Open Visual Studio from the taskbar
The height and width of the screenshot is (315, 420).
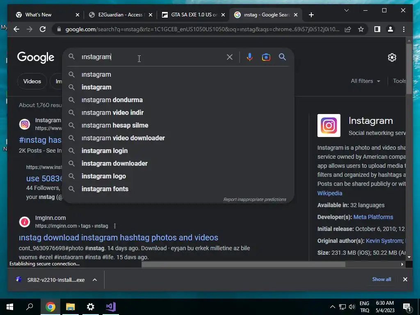(110, 307)
